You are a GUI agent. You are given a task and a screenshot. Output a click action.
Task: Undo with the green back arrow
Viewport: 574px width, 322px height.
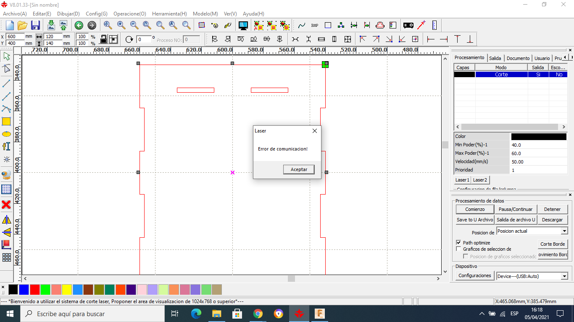coord(79,25)
